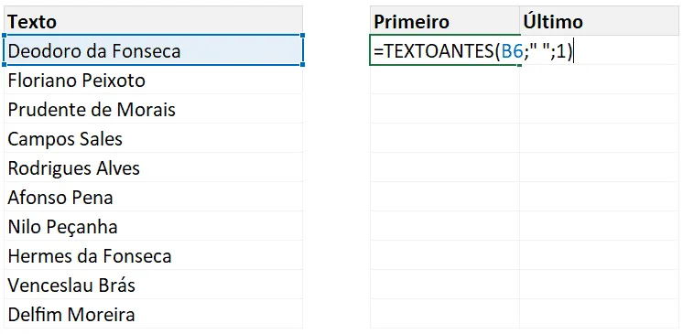Place cursor in the TEXTOANTES formula cell
This screenshot has height=334, width=683.
(x=445, y=50)
